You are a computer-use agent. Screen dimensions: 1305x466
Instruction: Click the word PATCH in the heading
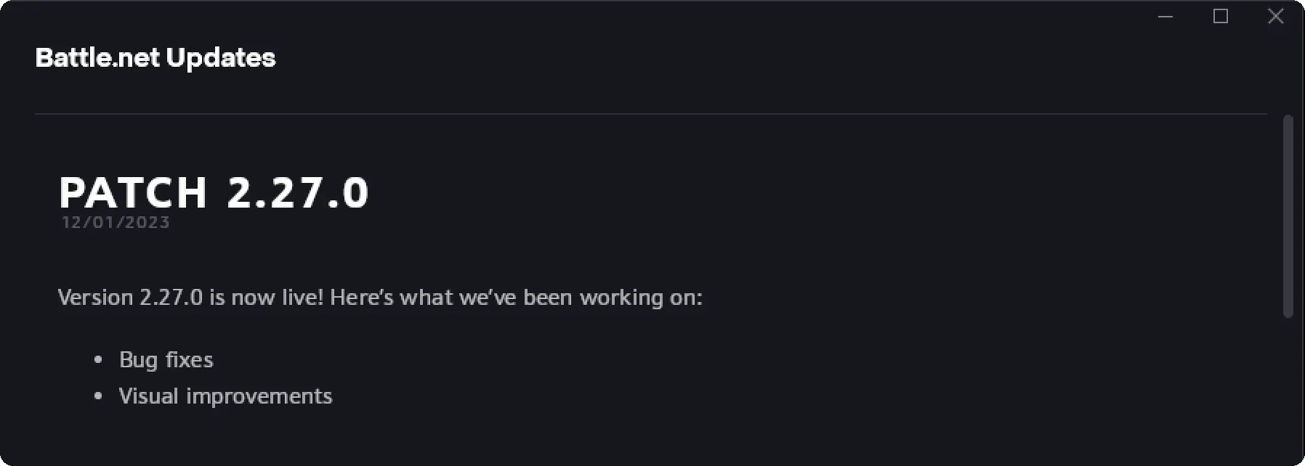(x=134, y=193)
